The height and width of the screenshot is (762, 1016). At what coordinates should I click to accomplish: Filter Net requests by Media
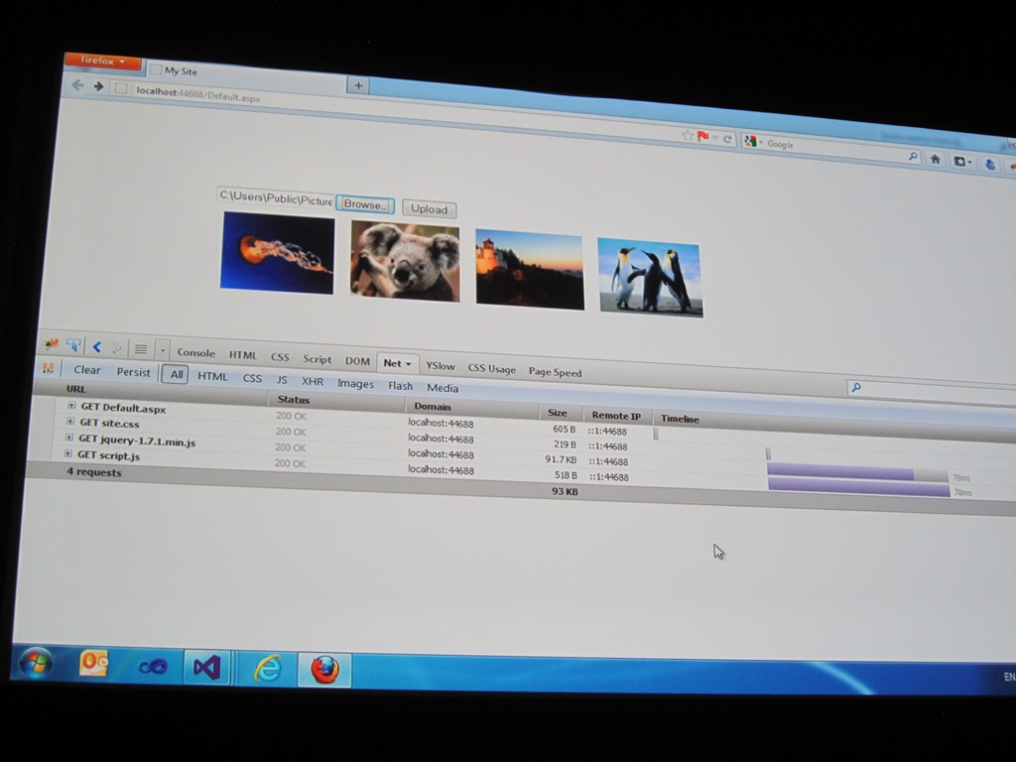[x=442, y=388]
